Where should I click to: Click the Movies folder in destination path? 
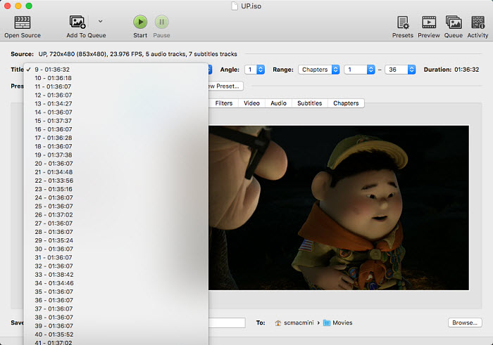coord(338,323)
